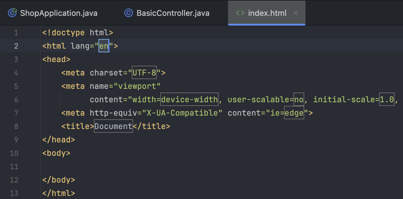403x199 pixels.
Task: Click the index.html file type icon
Action: (x=240, y=13)
